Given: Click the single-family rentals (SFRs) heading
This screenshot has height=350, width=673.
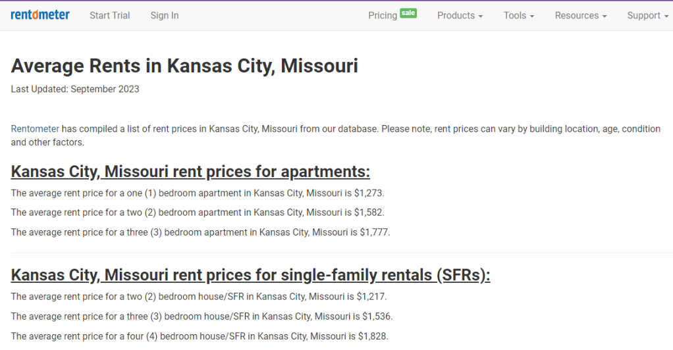Looking at the screenshot, I should pyautogui.click(x=250, y=274).
